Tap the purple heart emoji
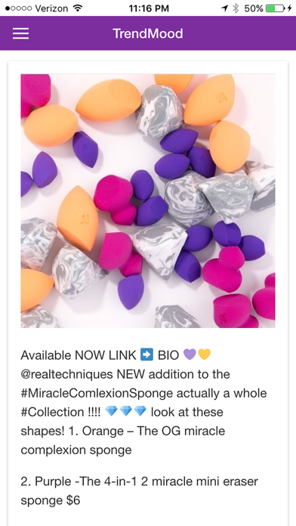This screenshot has width=296, height=526. click(x=190, y=354)
